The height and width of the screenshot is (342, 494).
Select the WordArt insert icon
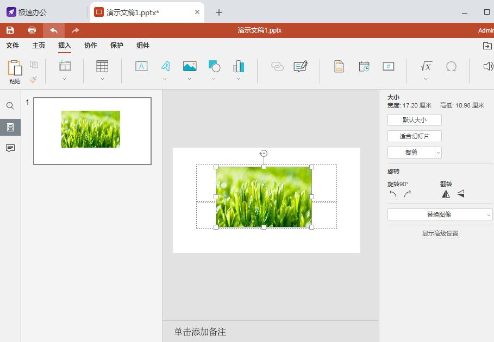click(165, 66)
